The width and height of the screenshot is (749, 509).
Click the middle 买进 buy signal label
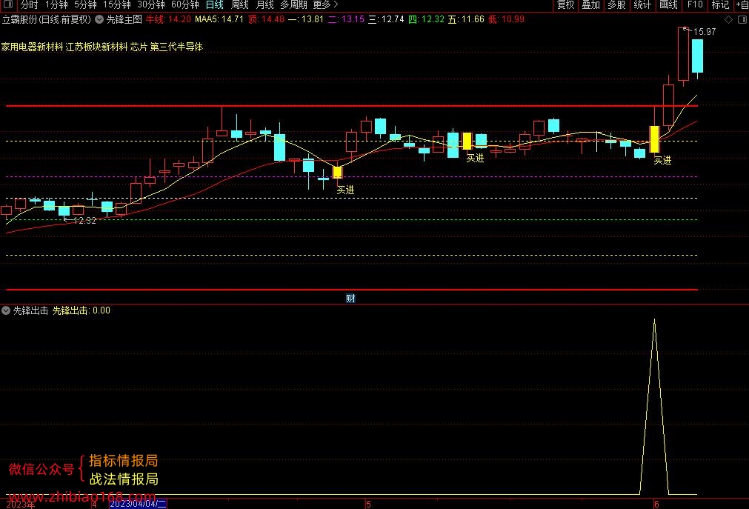[x=476, y=159]
